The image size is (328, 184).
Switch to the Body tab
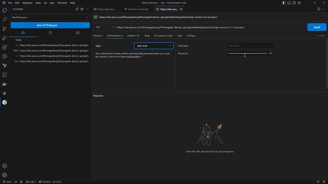click(x=147, y=36)
